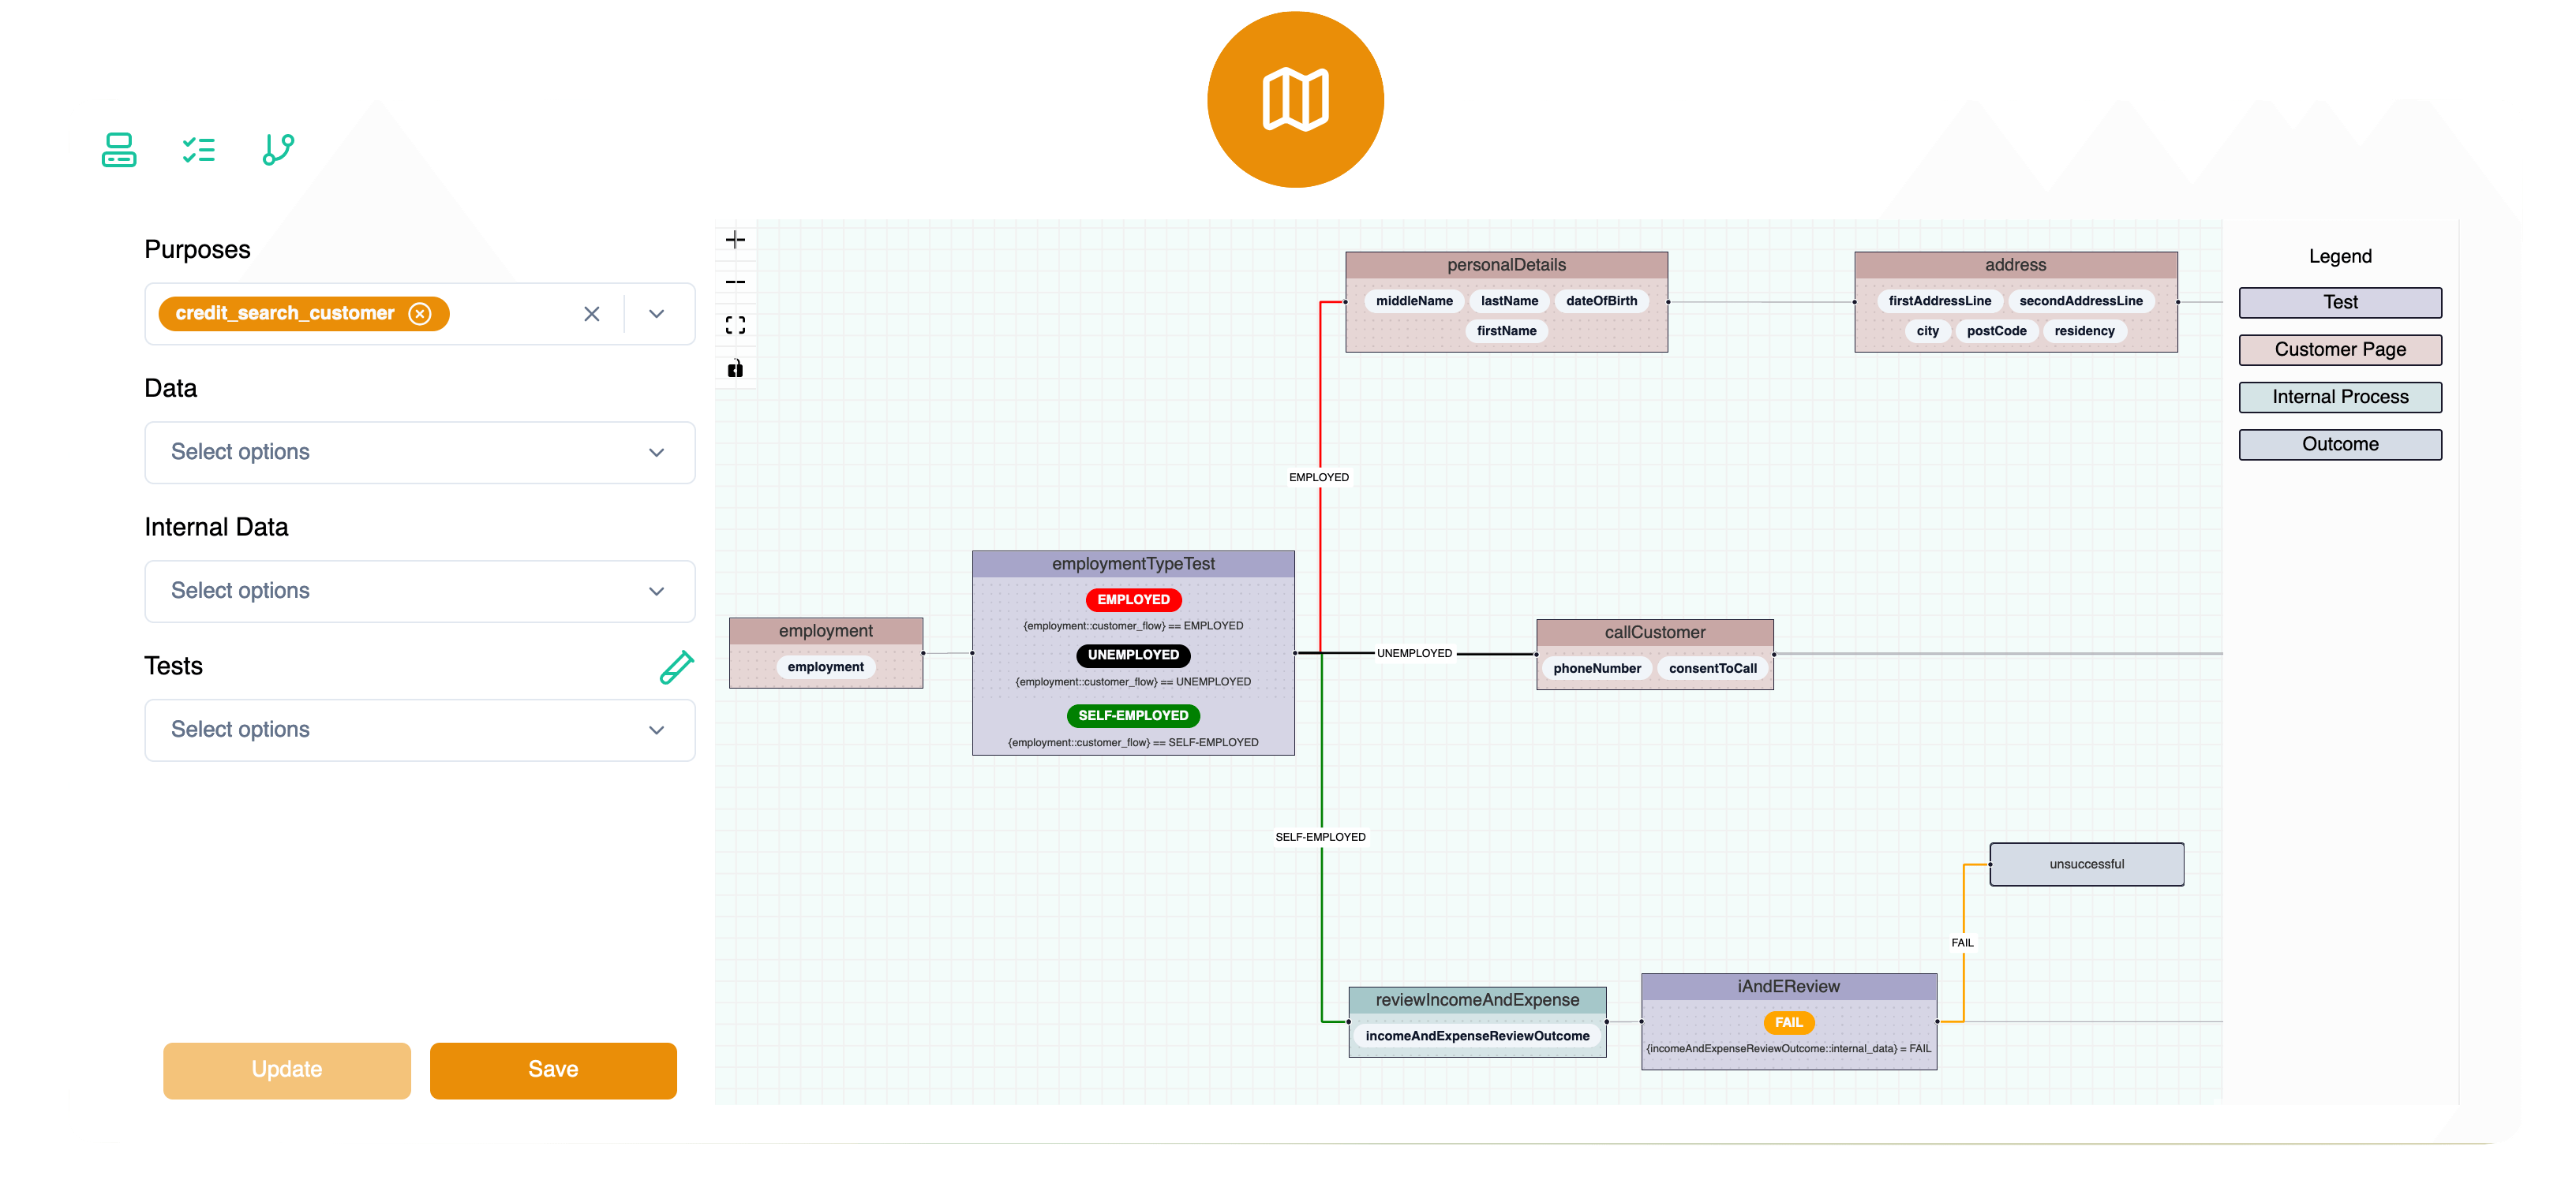Select the Outcome legend item
Image resolution: width=2576 pixels, height=1191 pixels.
(x=2340, y=445)
